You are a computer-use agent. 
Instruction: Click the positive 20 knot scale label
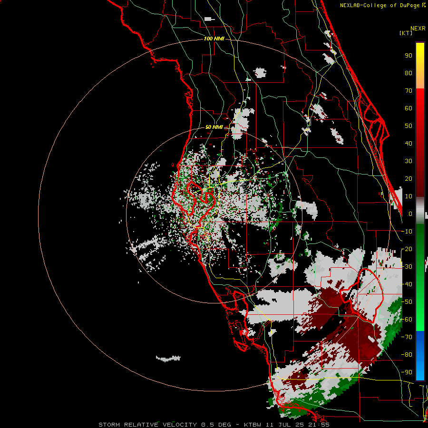point(409,179)
